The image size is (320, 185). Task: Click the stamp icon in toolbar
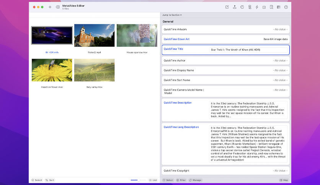(x=235, y=7)
